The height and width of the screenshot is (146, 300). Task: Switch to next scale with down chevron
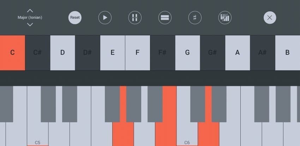(x=30, y=24)
